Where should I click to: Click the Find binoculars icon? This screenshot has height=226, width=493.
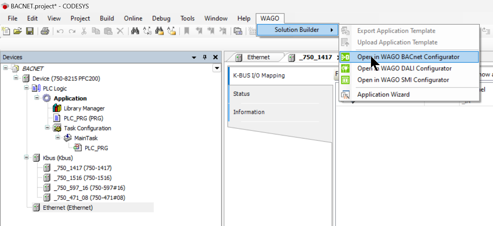click(135, 31)
